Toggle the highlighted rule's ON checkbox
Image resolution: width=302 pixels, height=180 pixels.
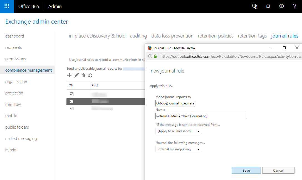tap(71, 101)
